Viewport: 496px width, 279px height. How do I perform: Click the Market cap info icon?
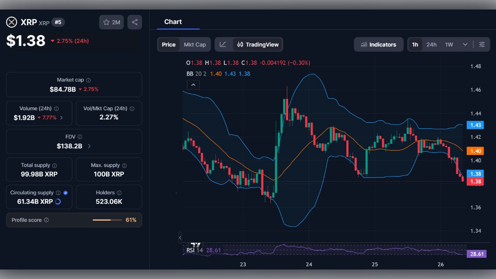88,80
